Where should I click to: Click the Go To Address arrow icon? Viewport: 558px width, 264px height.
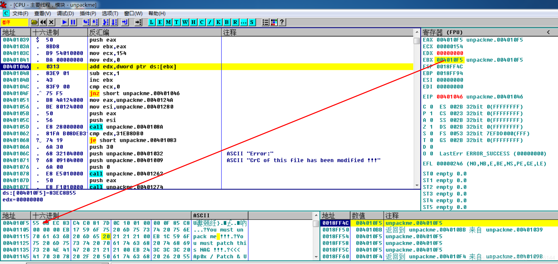click(138, 22)
